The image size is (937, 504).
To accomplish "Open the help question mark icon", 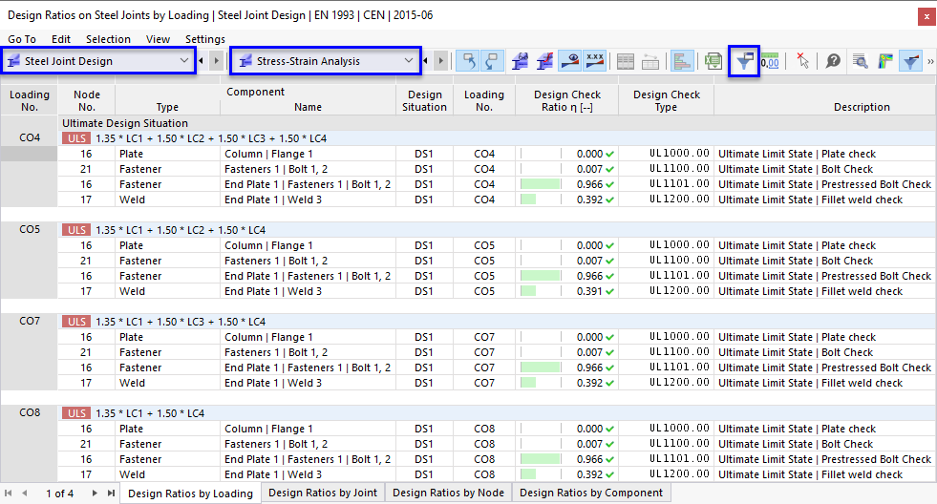I will pos(833,61).
